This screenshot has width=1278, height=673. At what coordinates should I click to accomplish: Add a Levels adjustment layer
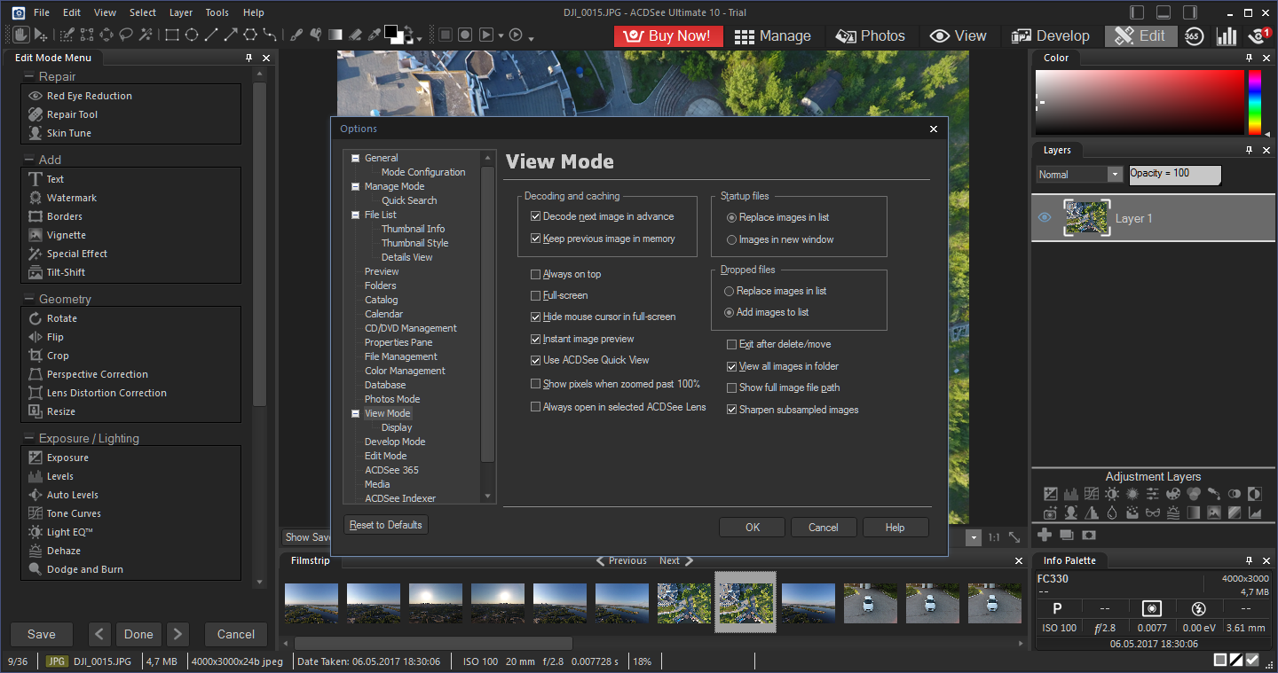point(1071,494)
